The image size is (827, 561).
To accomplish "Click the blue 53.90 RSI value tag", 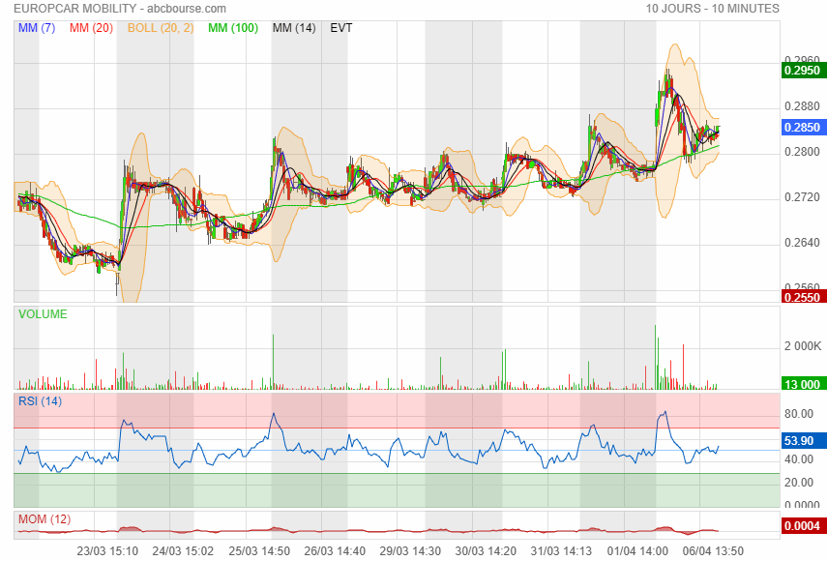I will point(801,441).
